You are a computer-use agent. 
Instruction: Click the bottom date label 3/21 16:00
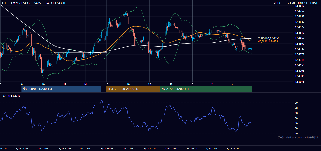coord(106,149)
